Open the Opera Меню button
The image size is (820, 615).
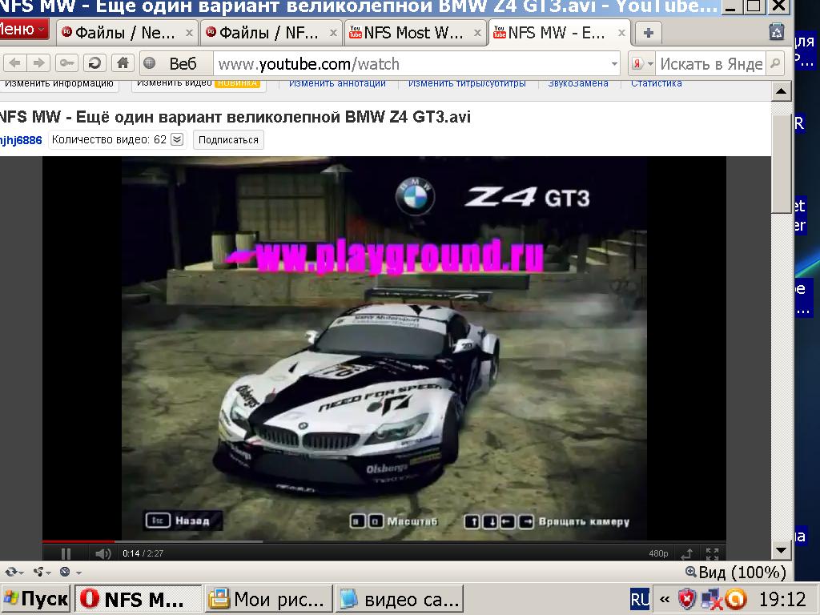[x=22, y=30]
